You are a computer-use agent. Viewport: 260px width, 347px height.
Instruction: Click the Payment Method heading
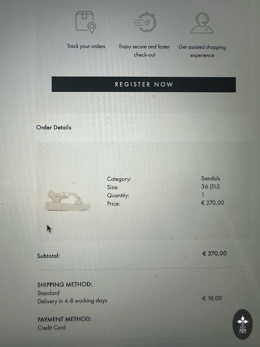65,319
